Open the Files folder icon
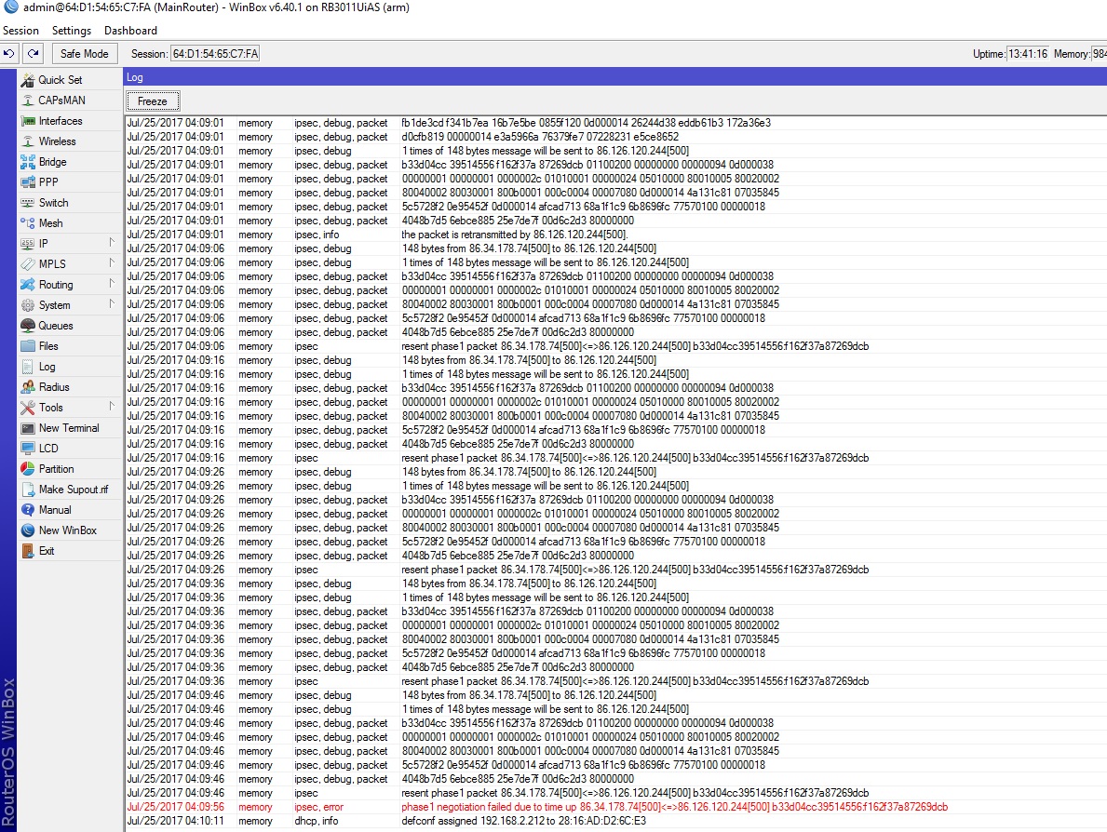Screen dimensions: 1107x832 tap(28, 346)
